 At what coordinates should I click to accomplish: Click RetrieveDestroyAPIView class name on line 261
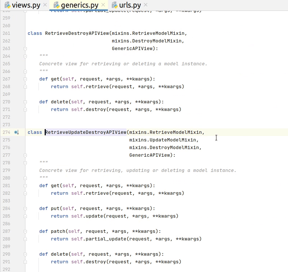pos(77,33)
